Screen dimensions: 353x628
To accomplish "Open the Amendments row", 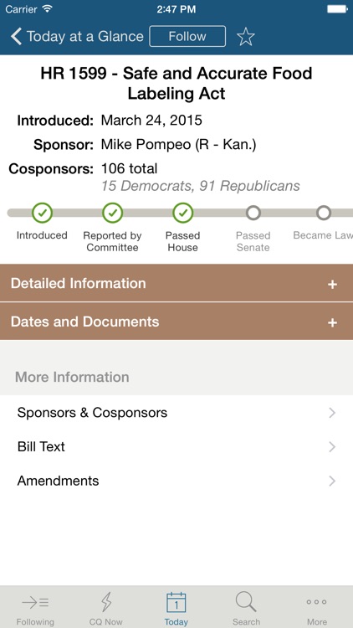I will 176,481.
